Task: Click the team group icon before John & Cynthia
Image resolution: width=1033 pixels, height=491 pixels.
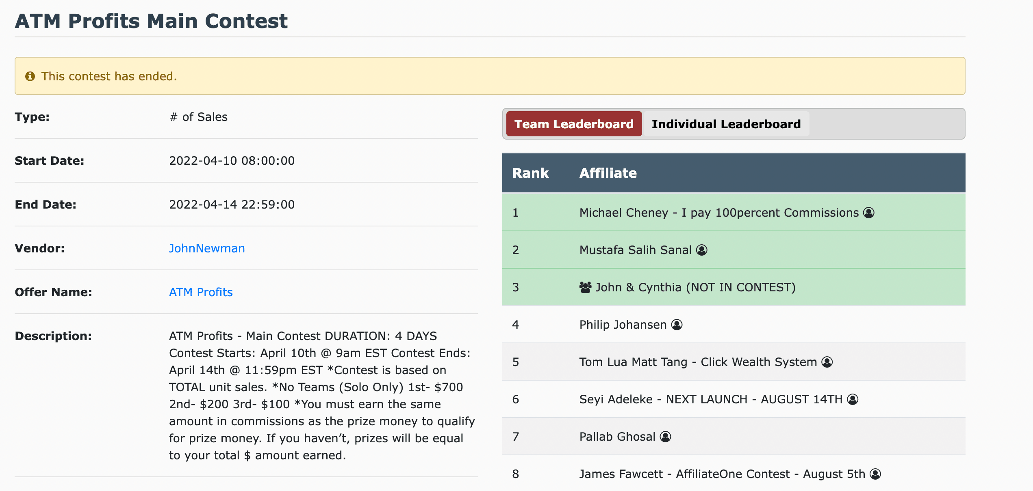Action: pyautogui.click(x=585, y=287)
